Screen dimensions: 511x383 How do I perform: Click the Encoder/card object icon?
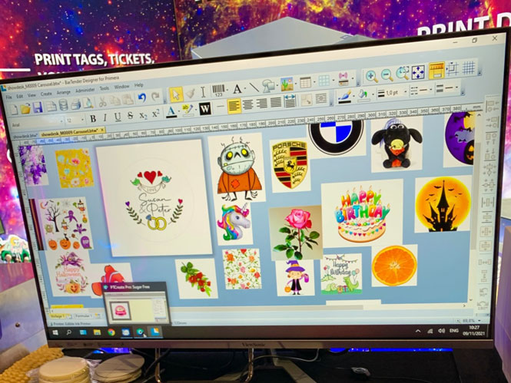click(343, 78)
